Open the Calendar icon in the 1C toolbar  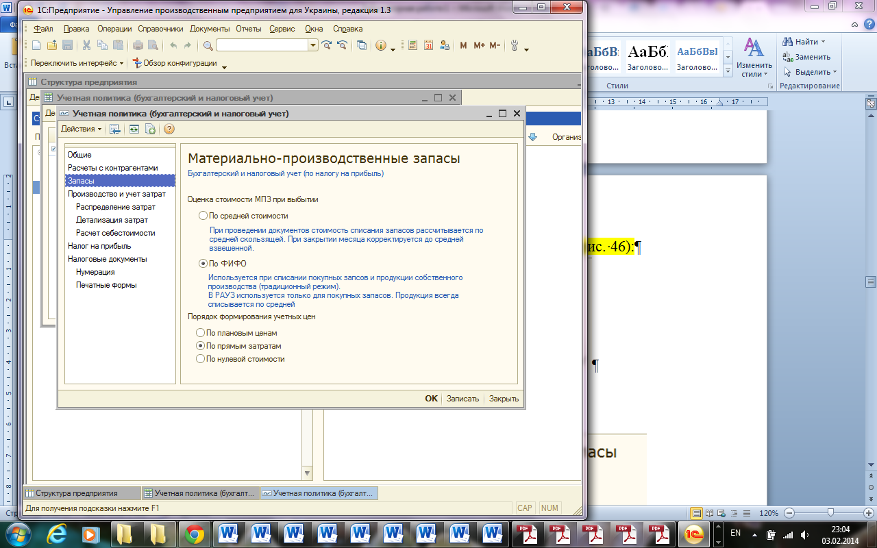(x=429, y=45)
